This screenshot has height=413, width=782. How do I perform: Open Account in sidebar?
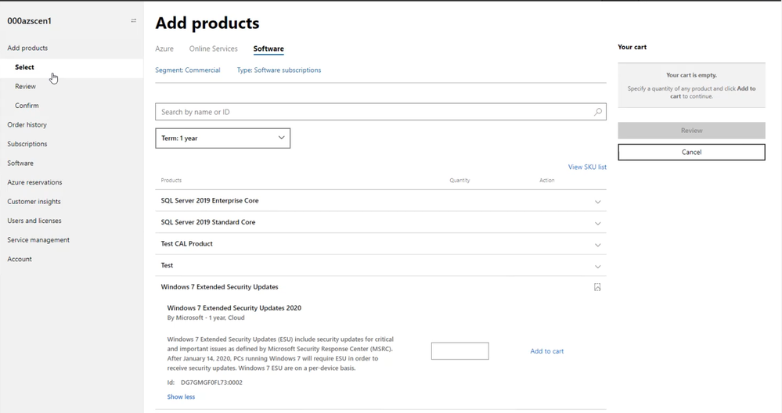point(20,259)
